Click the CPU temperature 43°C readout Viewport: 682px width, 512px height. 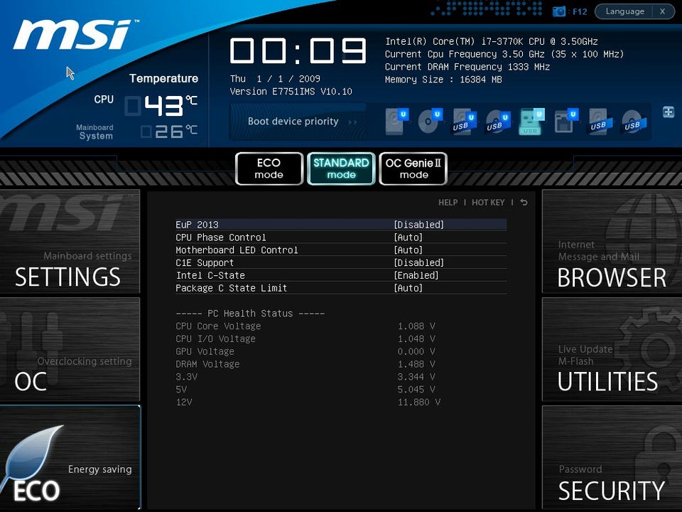coord(162,106)
